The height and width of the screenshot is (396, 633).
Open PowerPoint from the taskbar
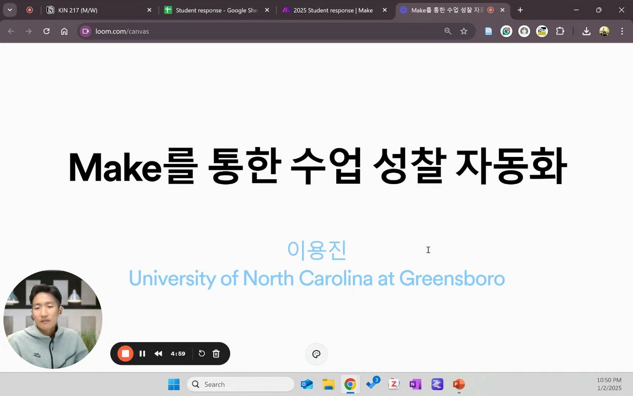click(x=459, y=384)
